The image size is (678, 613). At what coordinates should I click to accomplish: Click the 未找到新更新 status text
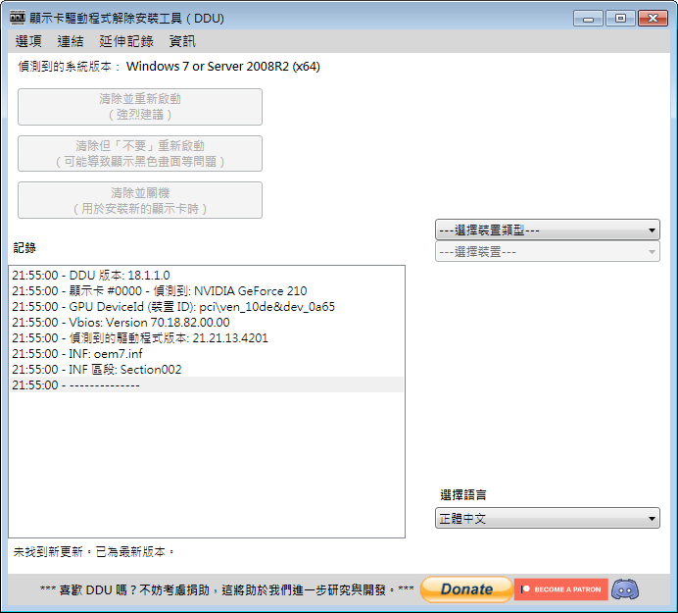point(93,552)
